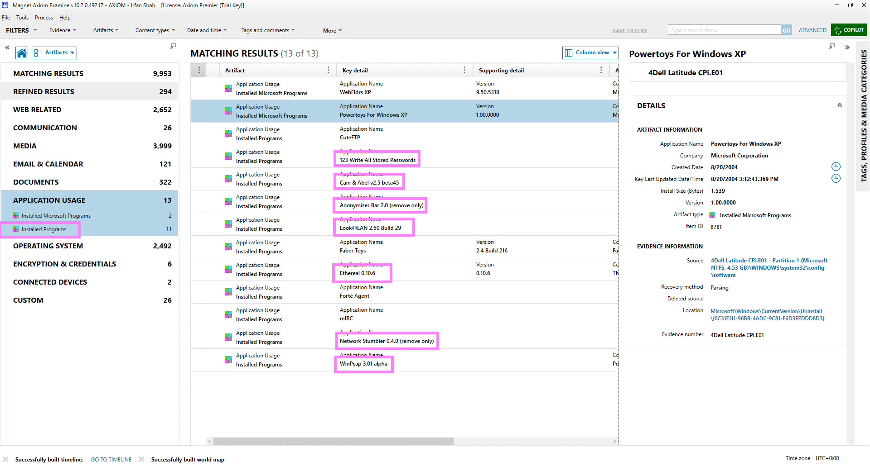Open ADVANCED search
The width and height of the screenshot is (870, 466).
pyautogui.click(x=812, y=30)
